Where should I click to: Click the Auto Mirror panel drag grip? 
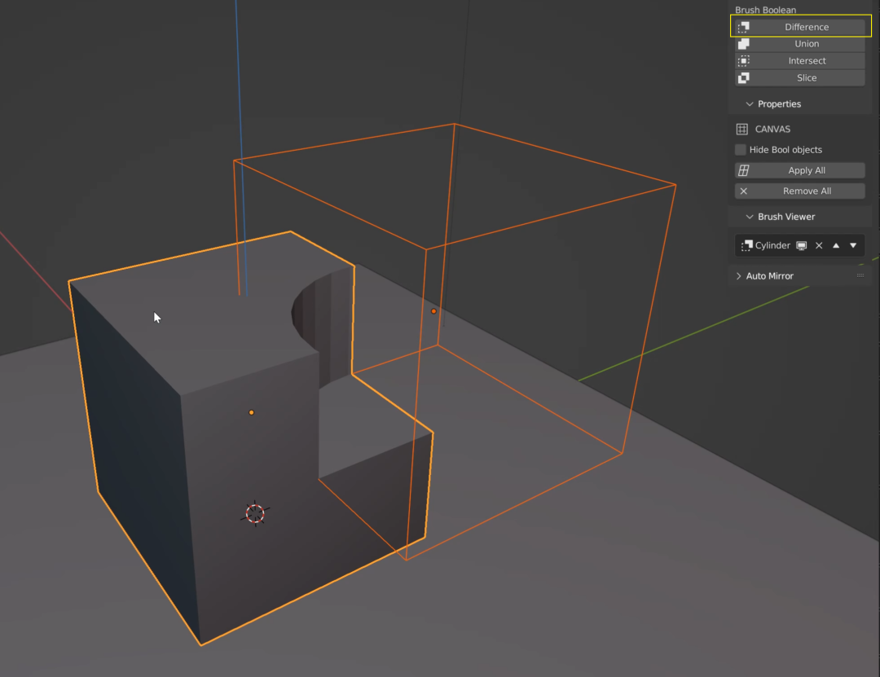coord(860,275)
